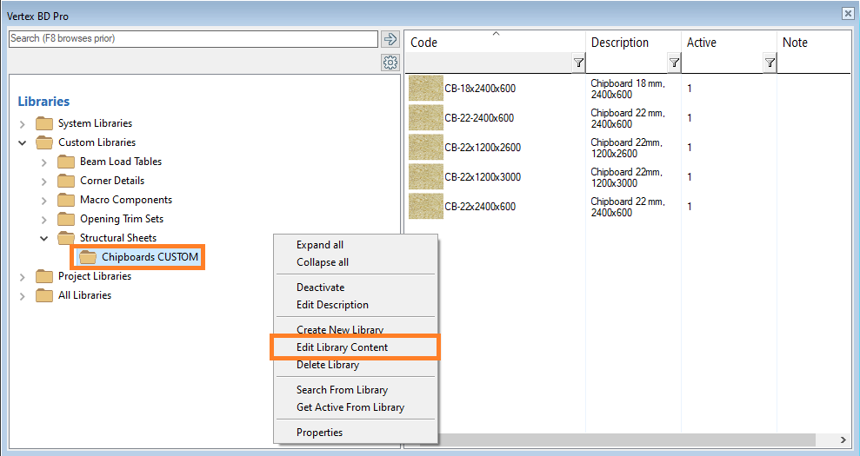Click the horizontal scrollbar right arrow
Screen dimensions: 860x456
click(x=843, y=440)
